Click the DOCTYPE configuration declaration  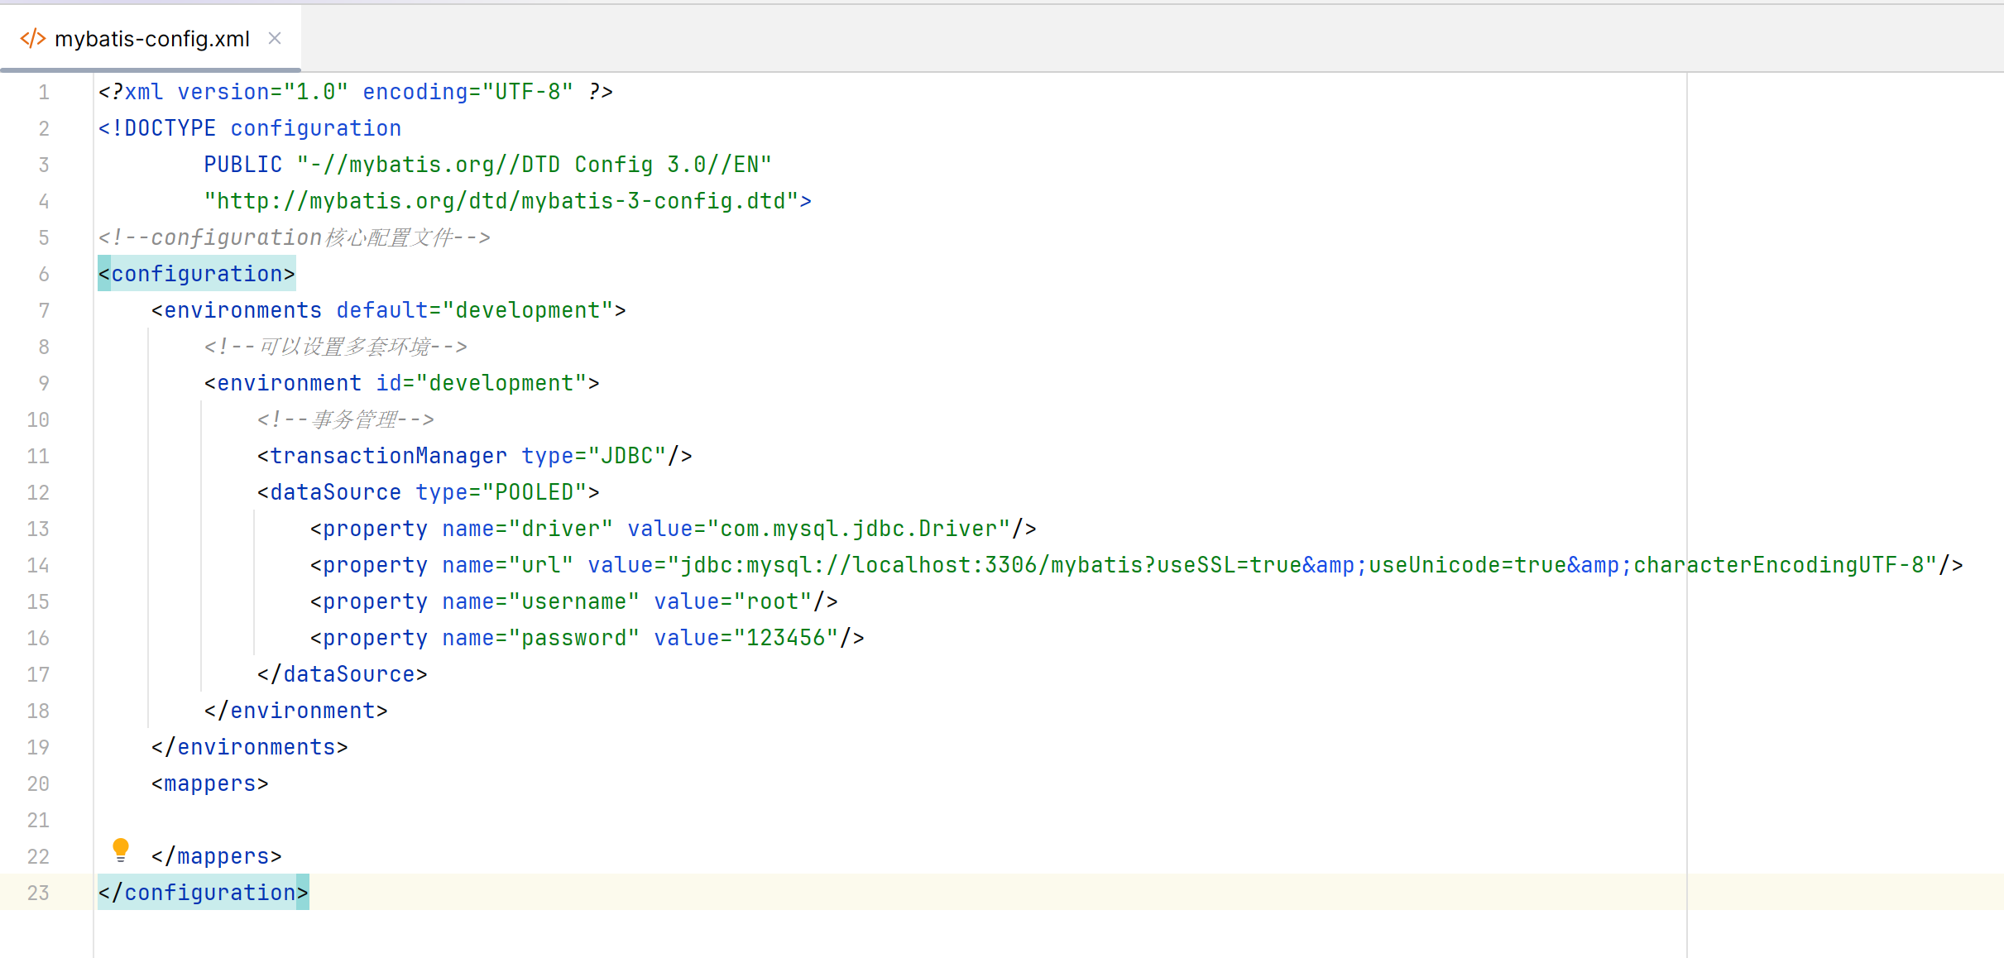(x=250, y=128)
